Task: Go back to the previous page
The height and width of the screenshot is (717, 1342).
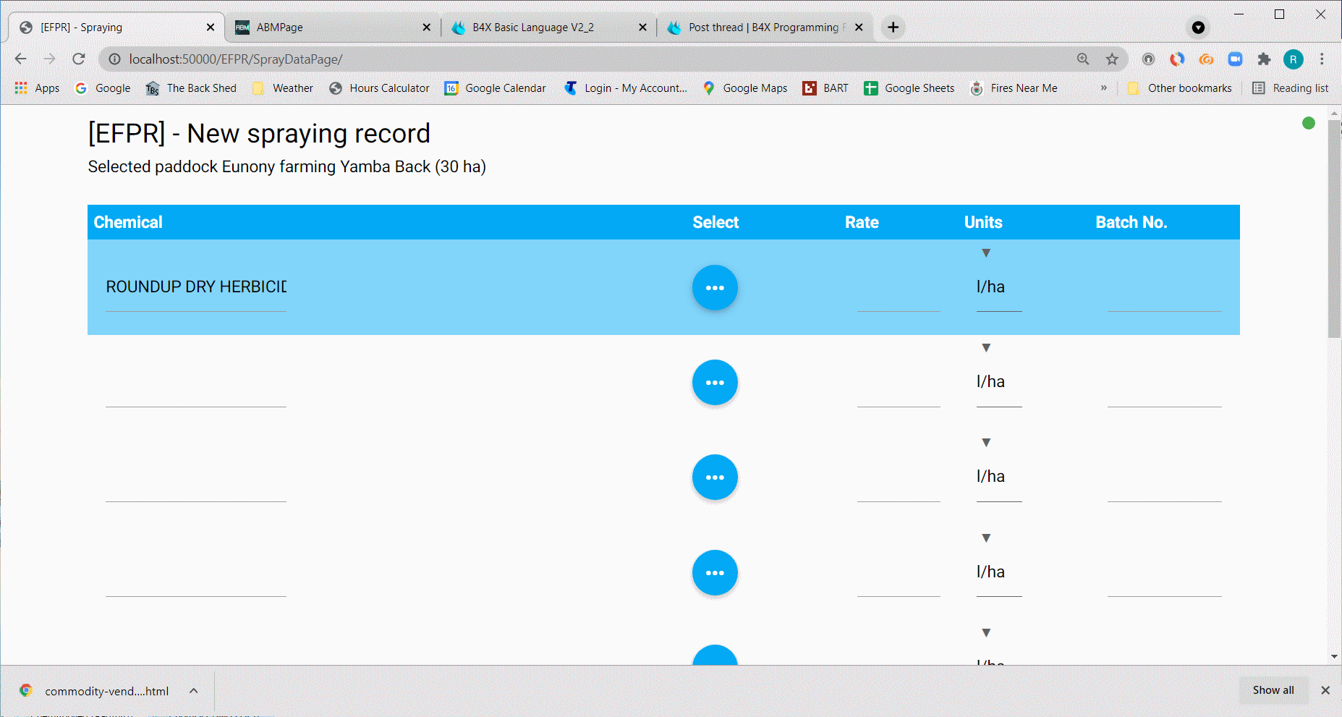Action: [x=21, y=59]
